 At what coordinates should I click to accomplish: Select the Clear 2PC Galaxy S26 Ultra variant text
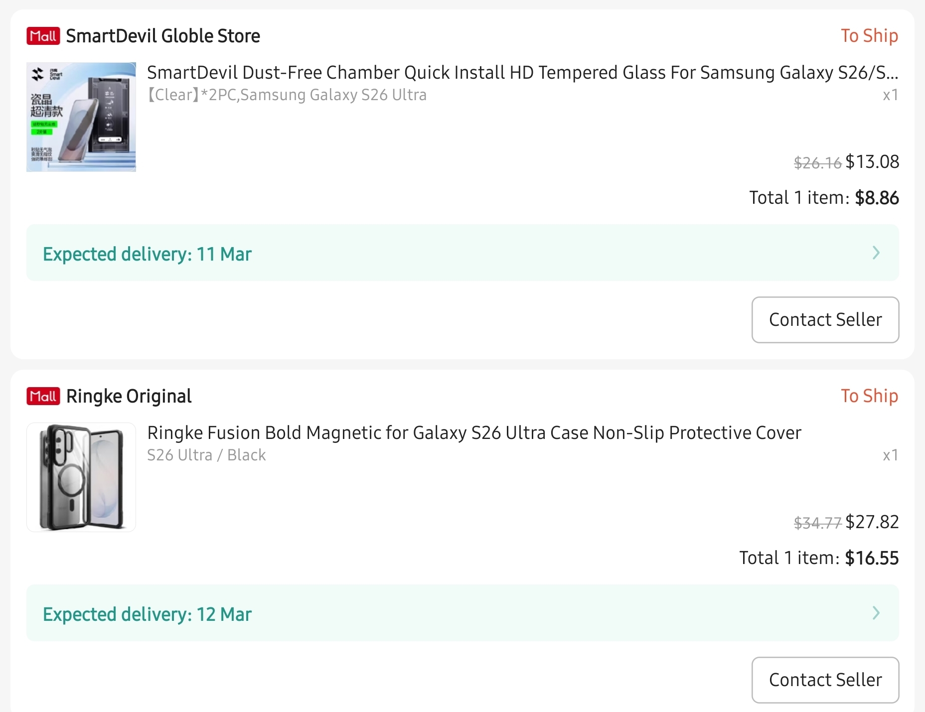point(287,95)
